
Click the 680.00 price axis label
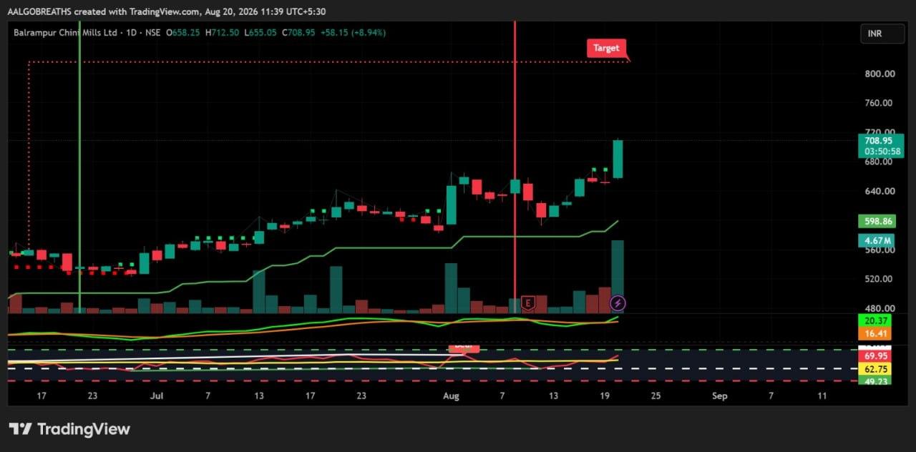coord(880,162)
